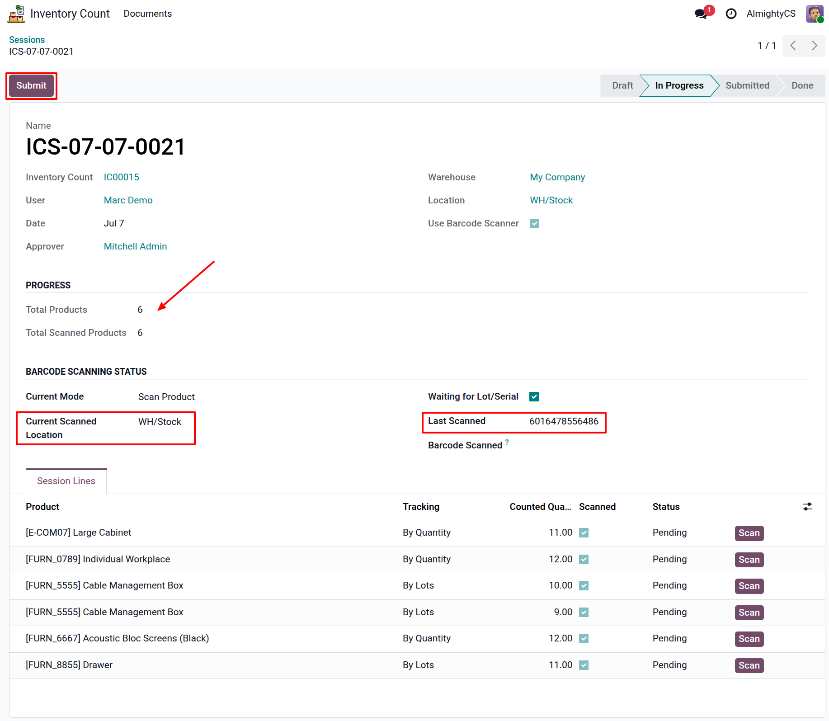Screen dimensions: 829x721
Task: Open the Documents menu
Action: tap(147, 14)
